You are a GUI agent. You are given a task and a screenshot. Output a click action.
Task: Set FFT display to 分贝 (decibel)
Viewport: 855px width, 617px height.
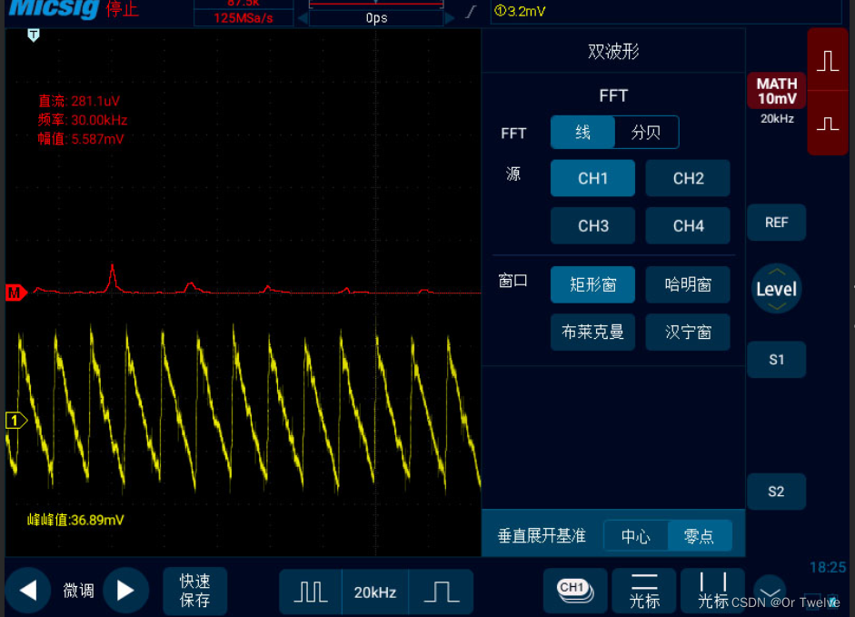(x=646, y=132)
